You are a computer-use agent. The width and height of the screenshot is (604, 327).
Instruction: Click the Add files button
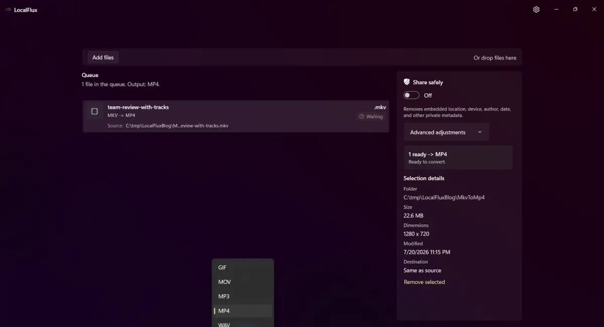tap(103, 57)
